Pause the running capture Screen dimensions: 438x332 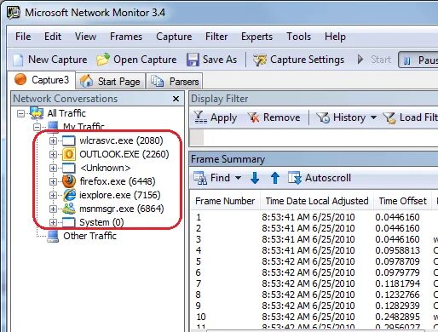point(418,60)
